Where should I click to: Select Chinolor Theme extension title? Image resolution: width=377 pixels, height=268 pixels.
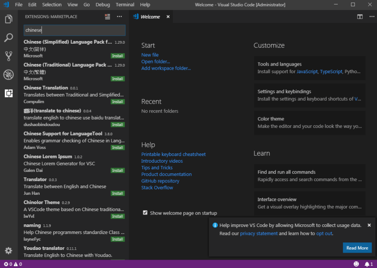pyautogui.click(x=41, y=202)
